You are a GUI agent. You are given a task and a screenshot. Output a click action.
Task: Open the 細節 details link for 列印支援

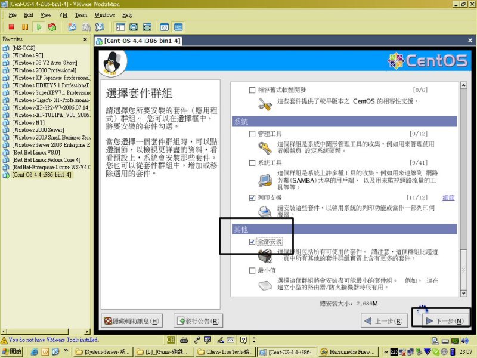pyautogui.click(x=448, y=198)
